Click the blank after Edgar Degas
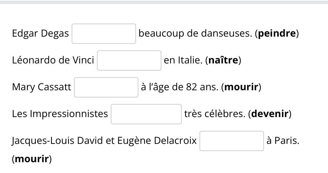Viewport: 328px width, 173px height. (x=104, y=34)
